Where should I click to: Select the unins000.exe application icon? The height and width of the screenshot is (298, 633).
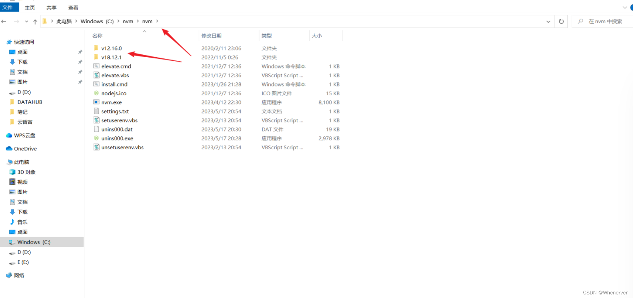pyautogui.click(x=96, y=138)
